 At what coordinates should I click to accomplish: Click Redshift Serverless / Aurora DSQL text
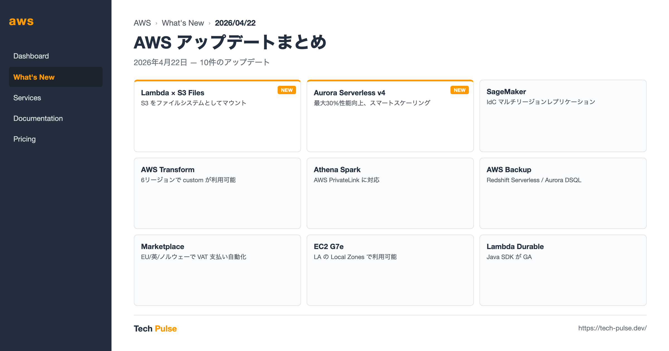(x=534, y=180)
